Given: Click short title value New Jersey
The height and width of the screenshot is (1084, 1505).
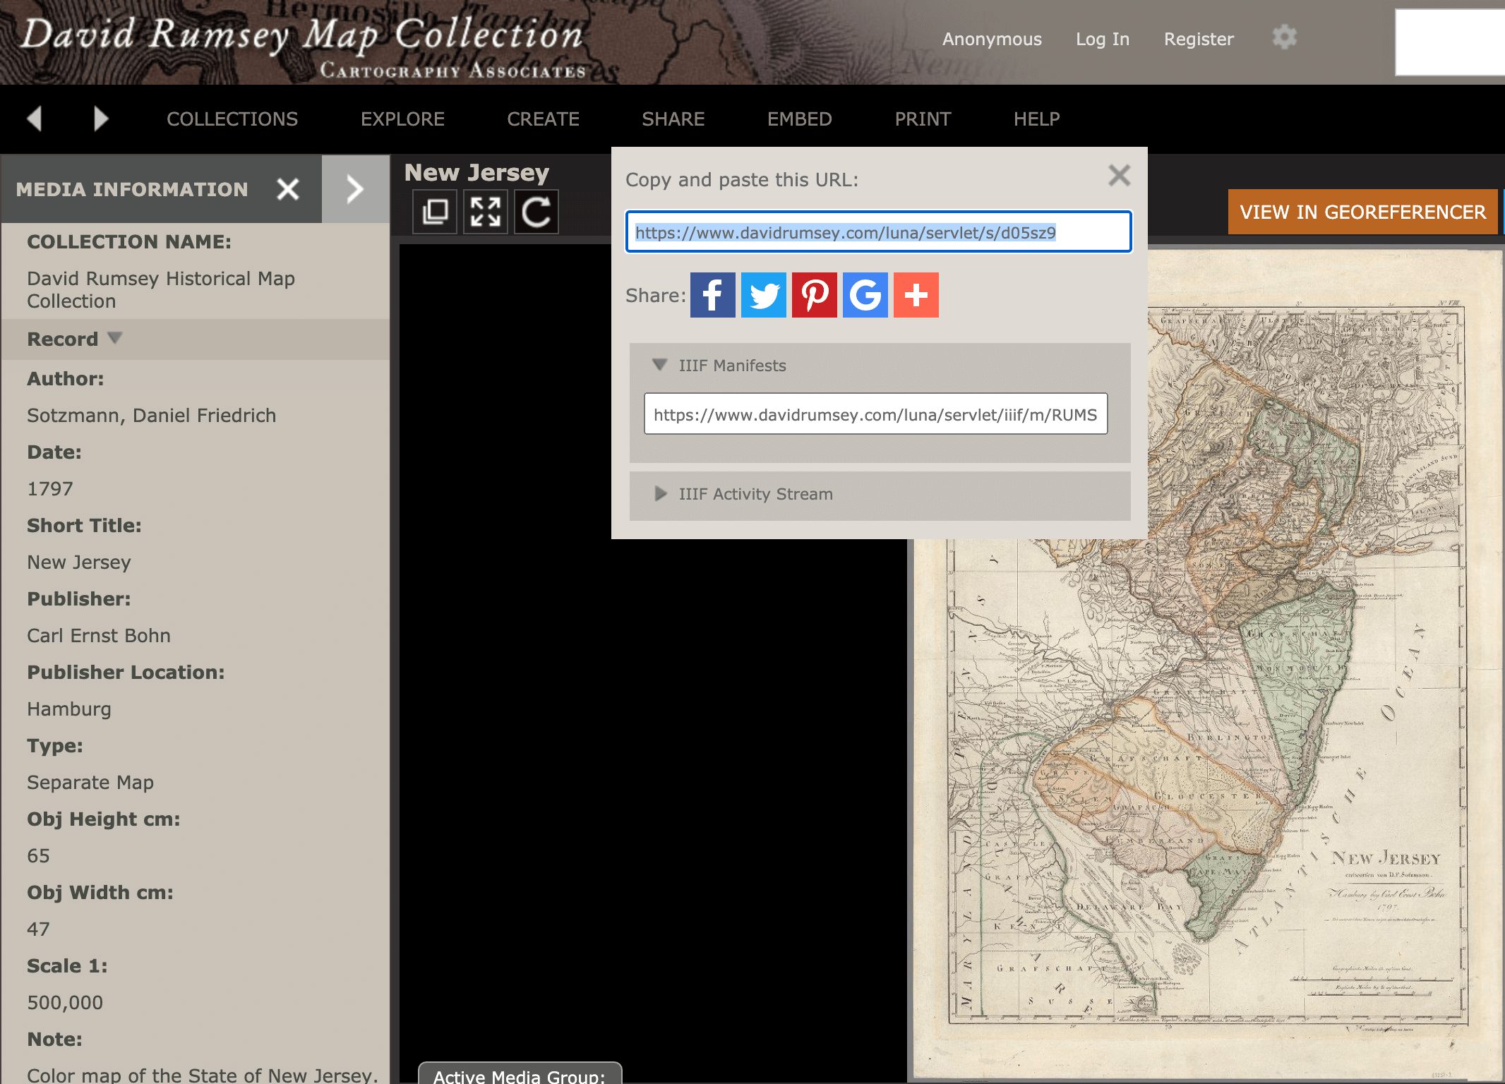Looking at the screenshot, I should 79,562.
